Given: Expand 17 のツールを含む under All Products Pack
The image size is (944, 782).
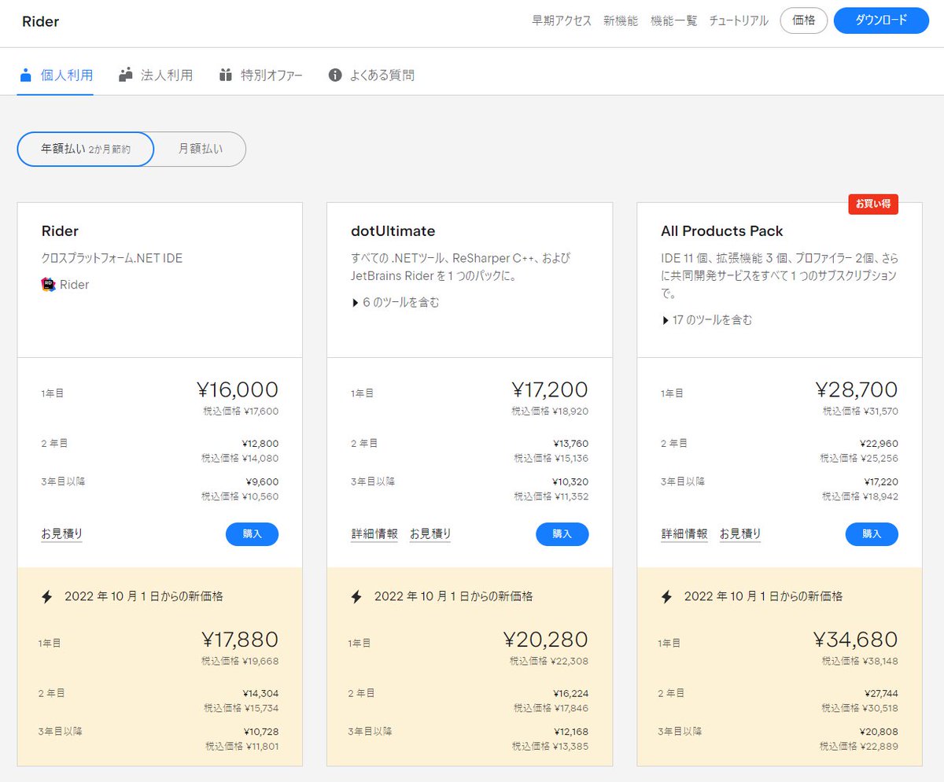Looking at the screenshot, I should click(706, 320).
